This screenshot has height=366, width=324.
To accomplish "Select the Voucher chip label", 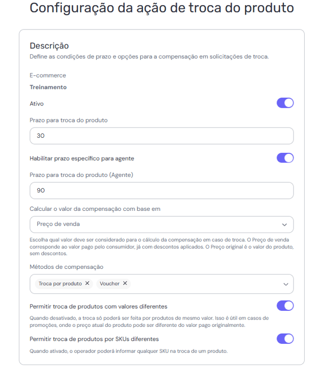I will point(110,284).
